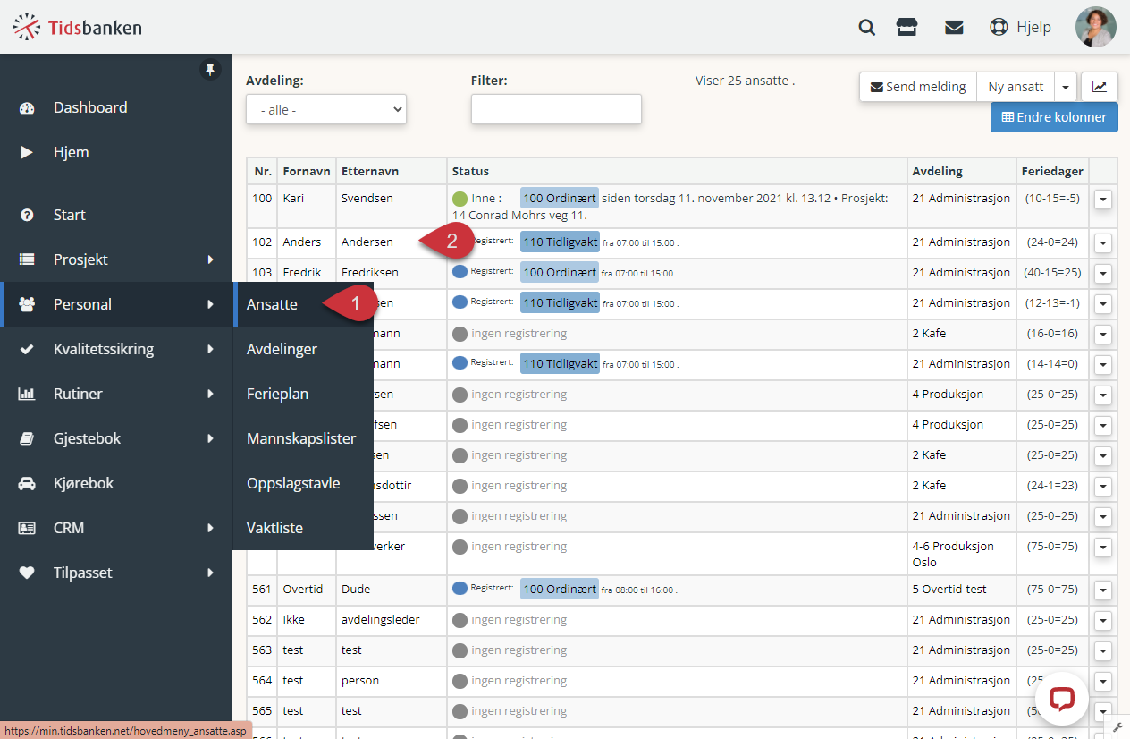Sort by the Feriedager column header
This screenshot has width=1130, height=739.
[1053, 171]
